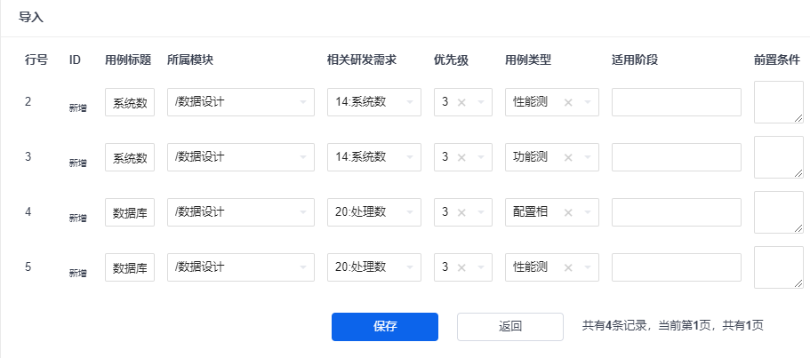Focus the 用例标题 field in row 2
810x358 pixels.
(x=130, y=102)
